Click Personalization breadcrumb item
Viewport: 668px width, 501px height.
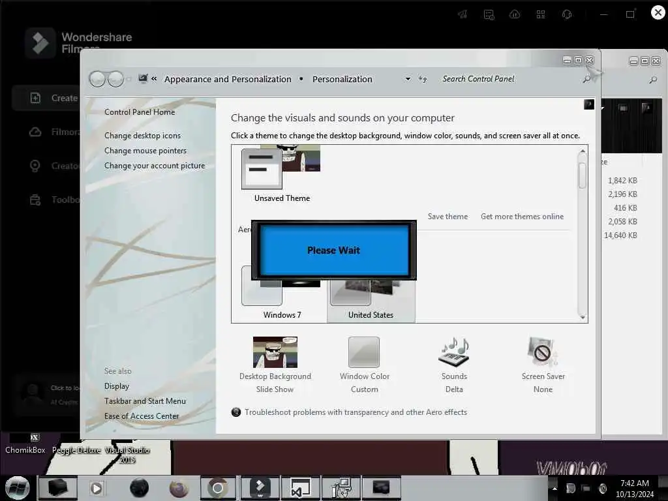(x=342, y=79)
